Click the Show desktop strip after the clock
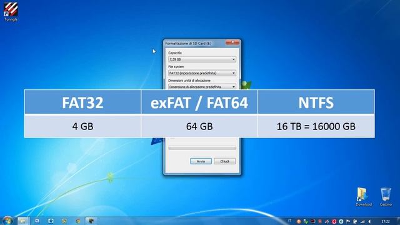 coord(399,221)
